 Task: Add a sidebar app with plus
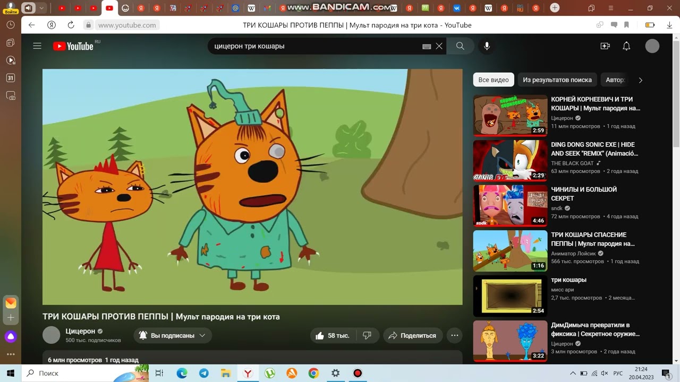[x=11, y=317]
